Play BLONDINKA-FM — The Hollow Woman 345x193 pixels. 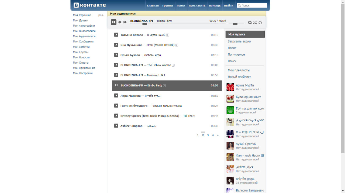(116, 65)
